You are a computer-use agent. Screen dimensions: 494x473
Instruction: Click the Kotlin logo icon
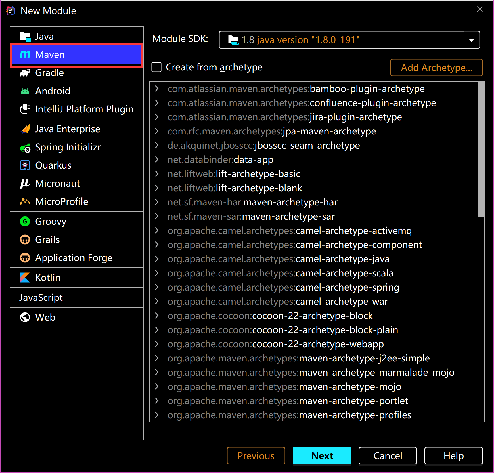tap(25, 278)
